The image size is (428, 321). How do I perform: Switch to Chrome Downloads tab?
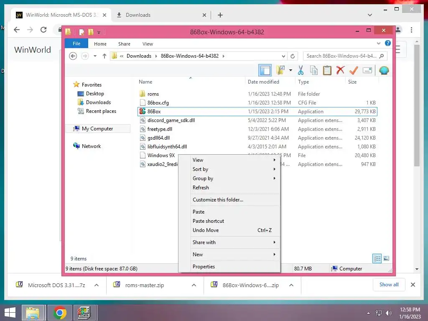click(x=161, y=15)
